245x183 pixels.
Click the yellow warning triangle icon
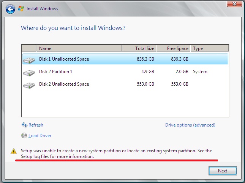pos(14,151)
